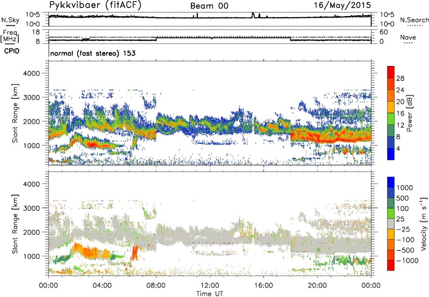Screen dimensions: 429x297
Task: Click the CPID label
Action: pyautogui.click(x=12, y=51)
